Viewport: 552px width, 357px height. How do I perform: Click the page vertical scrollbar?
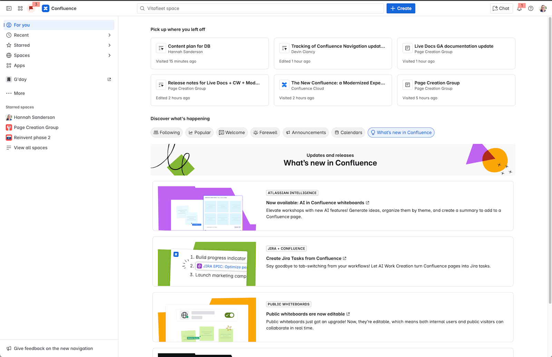pos(550,160)
